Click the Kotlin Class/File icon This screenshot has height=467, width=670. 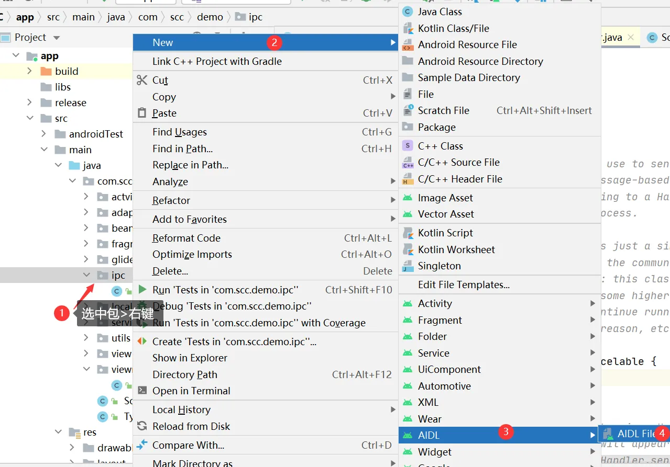point(408,28)
